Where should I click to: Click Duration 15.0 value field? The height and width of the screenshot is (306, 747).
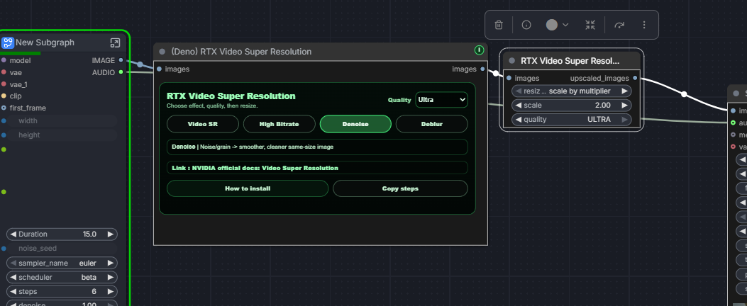(x=62, y=234)
